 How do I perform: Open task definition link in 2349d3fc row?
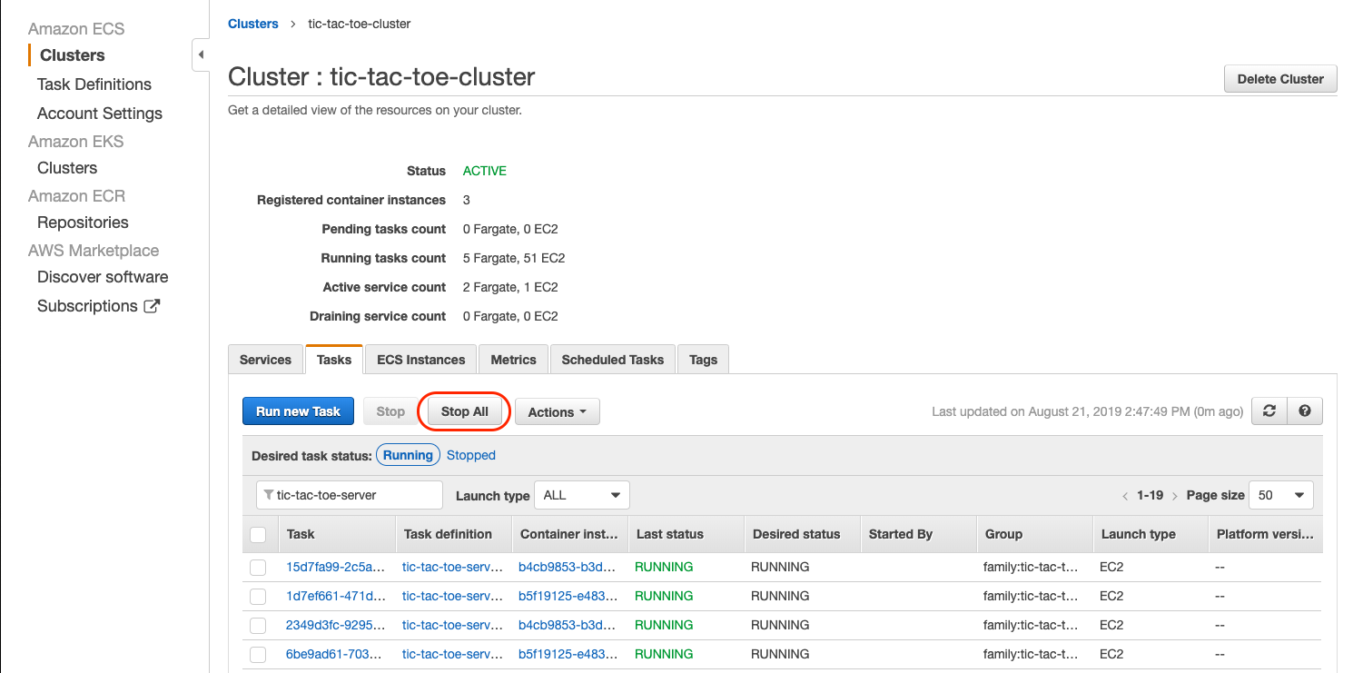(452, 625)
